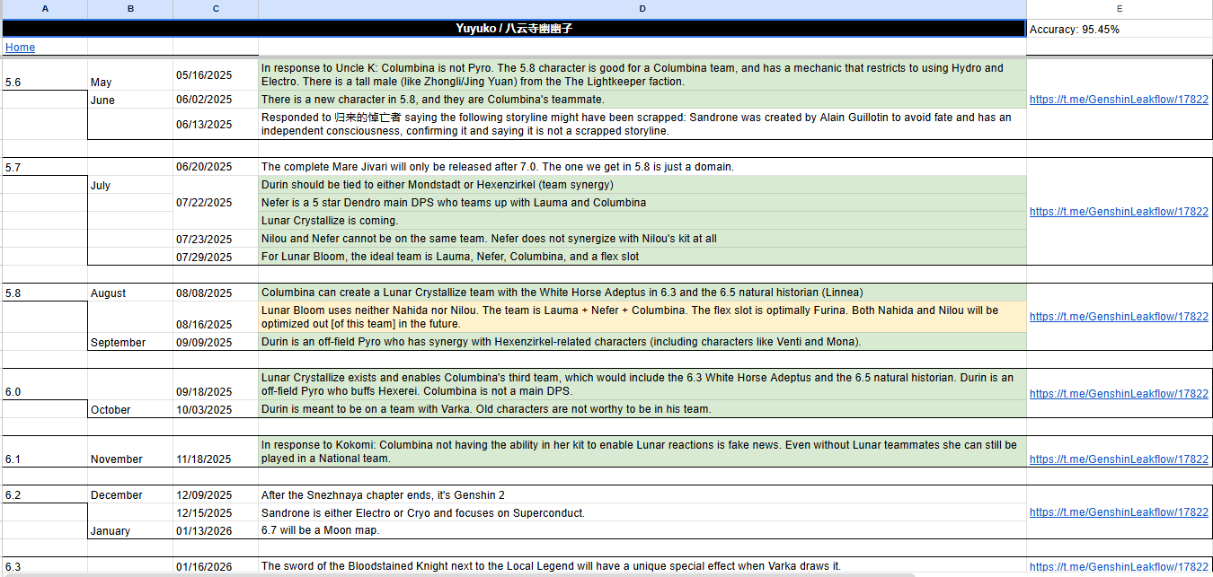The height and width of the screenshot is (577, 1213).
Task: Select column B header
Action: 130,9
